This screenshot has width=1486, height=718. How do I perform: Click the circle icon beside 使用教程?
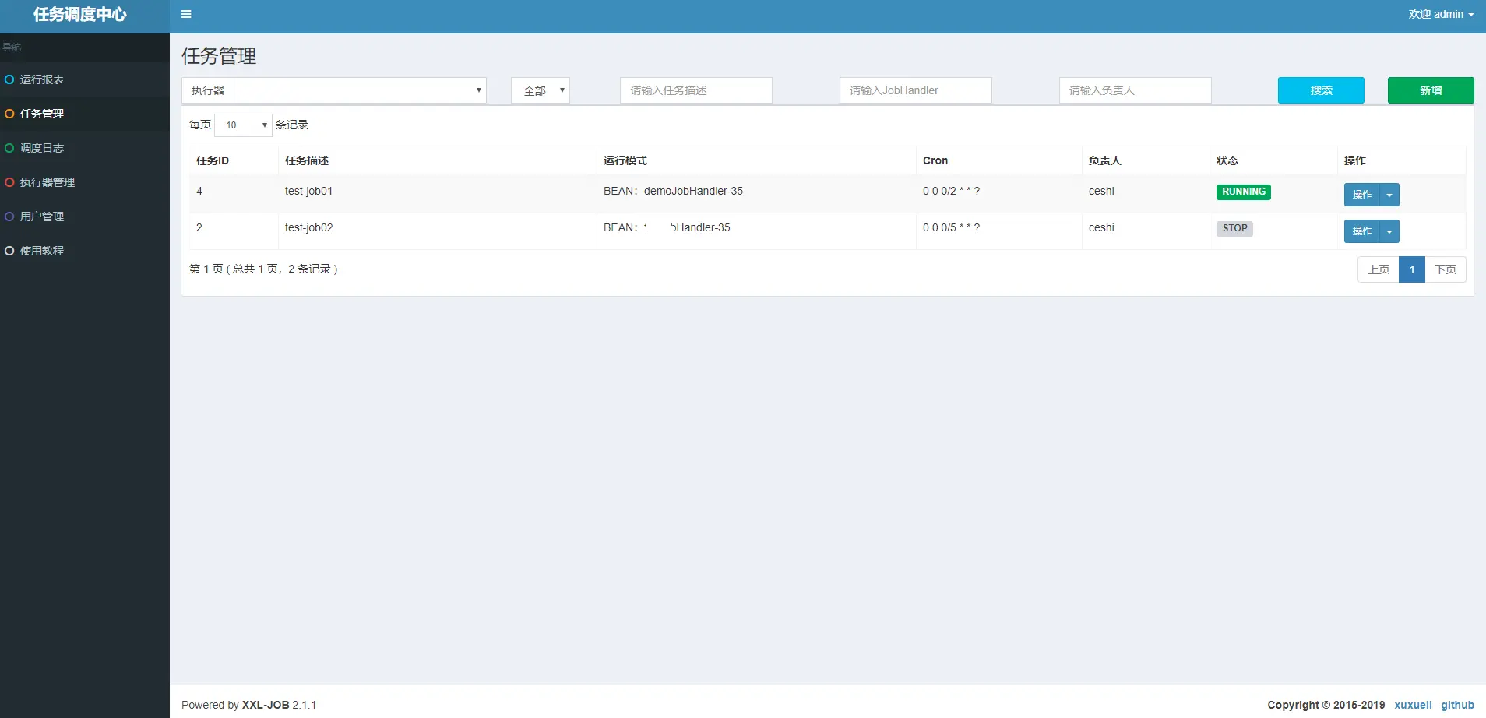9,251
